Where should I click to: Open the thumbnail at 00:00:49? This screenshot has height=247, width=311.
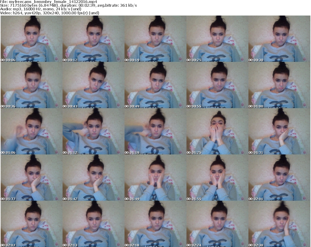coord(155,85)
